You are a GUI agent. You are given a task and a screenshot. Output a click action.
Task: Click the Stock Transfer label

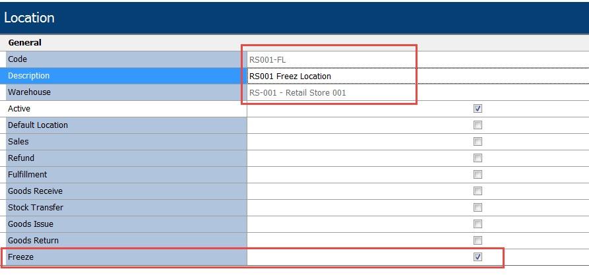[x=36, y=207]
